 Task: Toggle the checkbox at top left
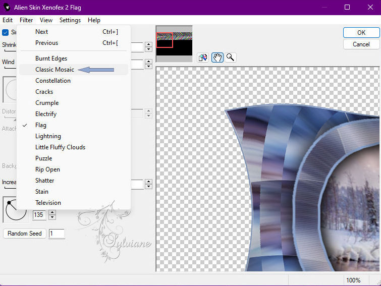coord(6,32)
